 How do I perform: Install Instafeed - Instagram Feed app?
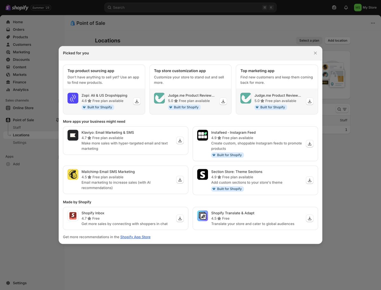point(310,144)
